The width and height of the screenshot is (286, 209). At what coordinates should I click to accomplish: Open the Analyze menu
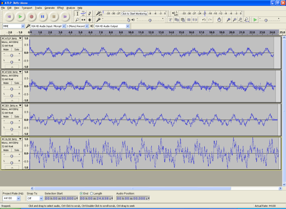click(71, 8)
